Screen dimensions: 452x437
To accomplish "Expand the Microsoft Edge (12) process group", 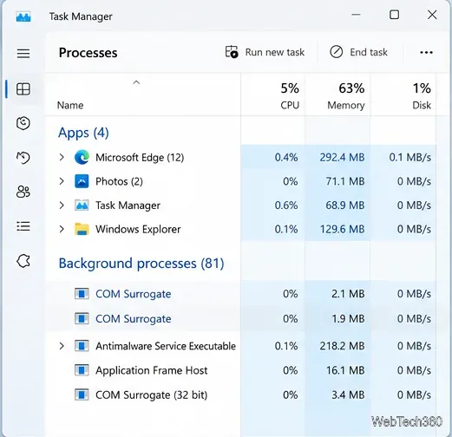I will (x=62, y=158).
